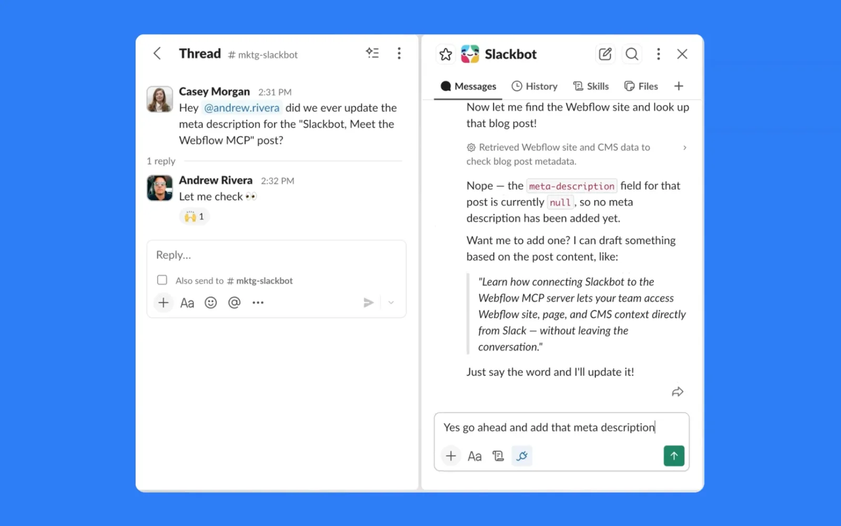Open the #mktg-slackbot channel link in header
841x526 pixels.
[263, 55]
